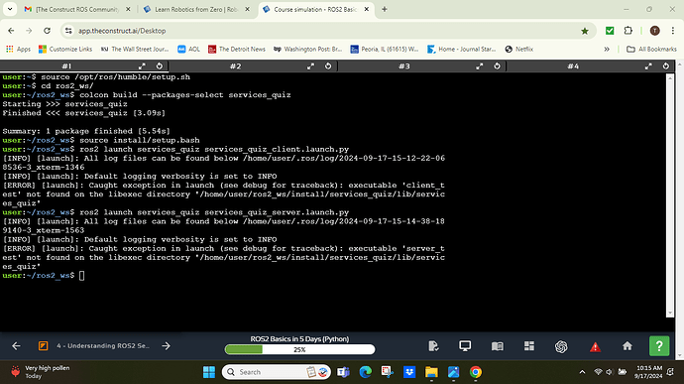The image size is (684, 384).
Task: Open The Detroit News bookmark
Action: (x=237, y=50)
